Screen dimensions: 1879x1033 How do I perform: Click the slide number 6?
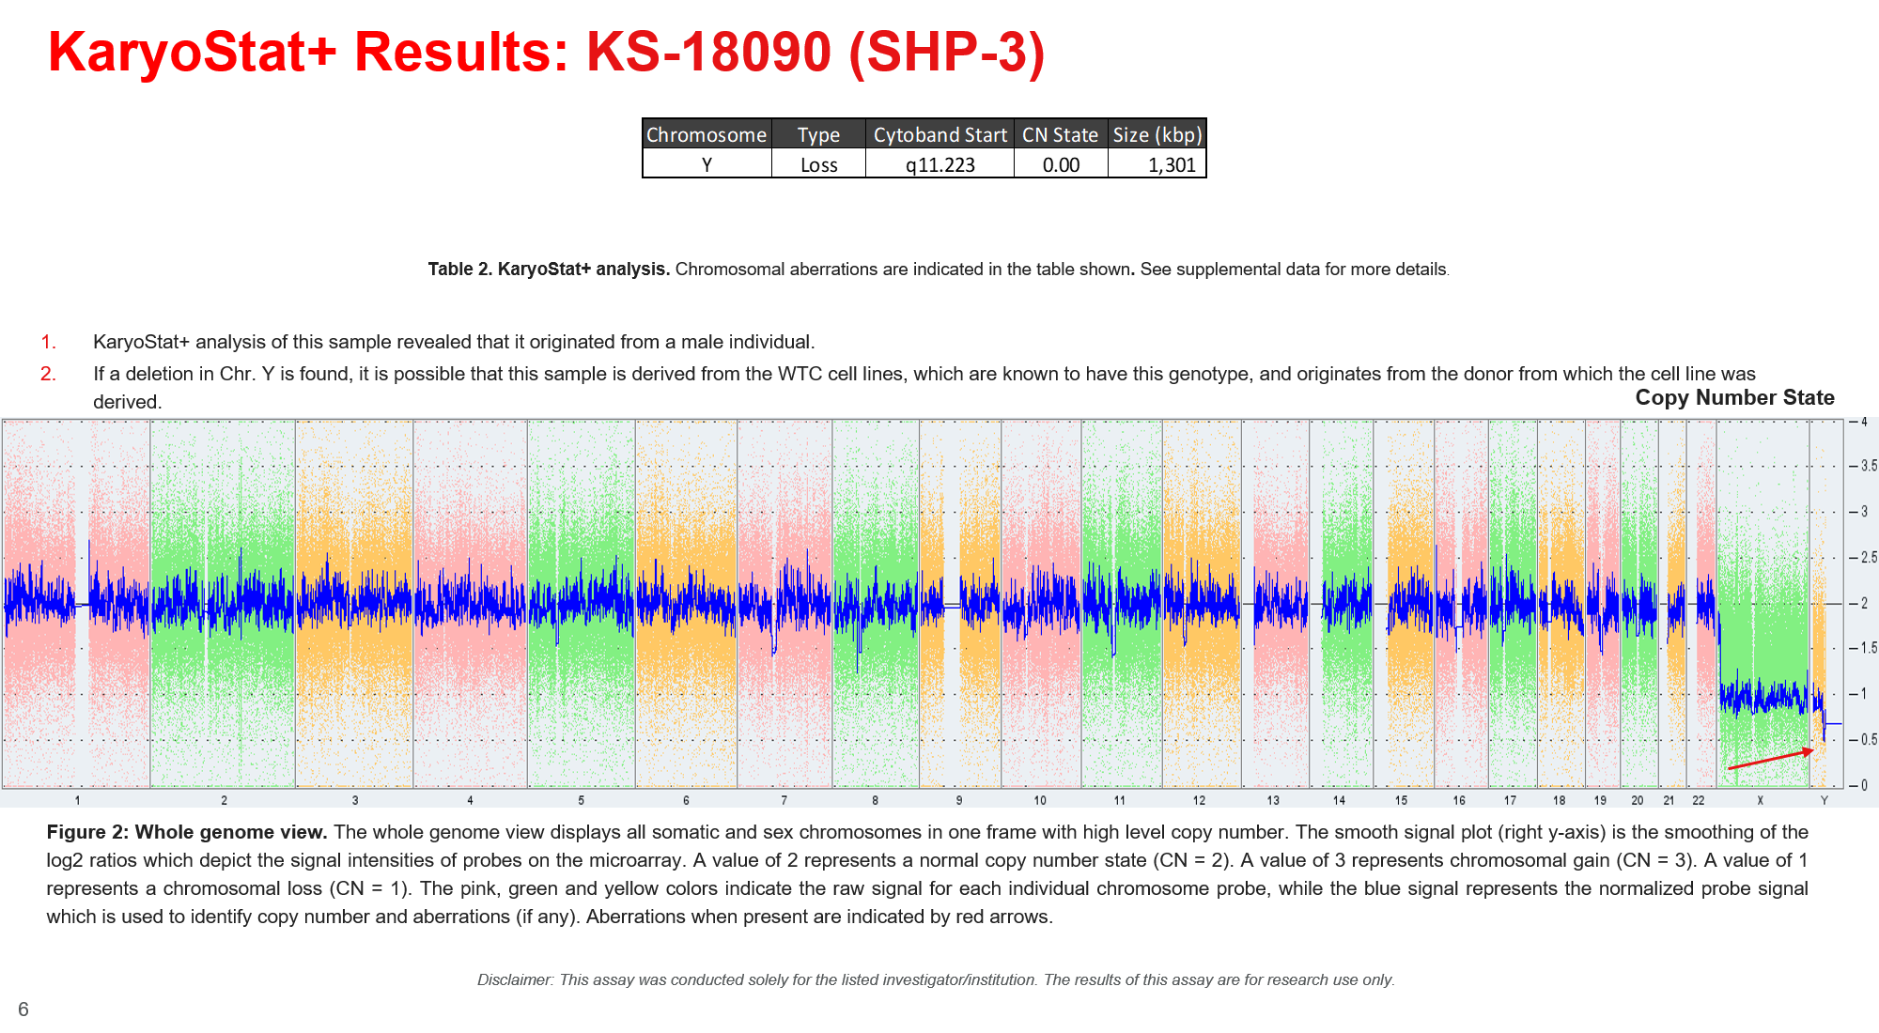[23, 1010]
